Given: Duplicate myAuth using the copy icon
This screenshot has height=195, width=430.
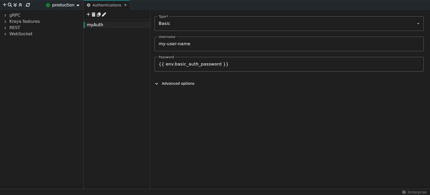Looking at the screenshot, I should (99, 14).
